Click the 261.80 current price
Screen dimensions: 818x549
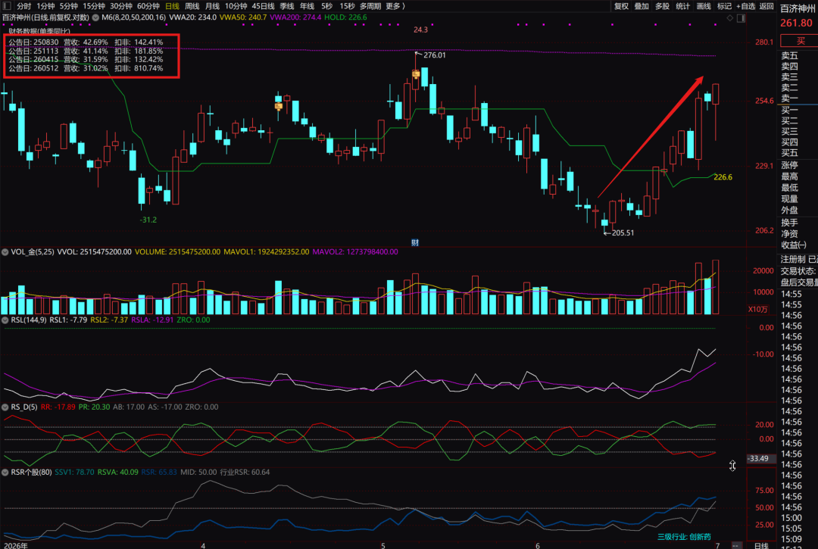(796, 23)
